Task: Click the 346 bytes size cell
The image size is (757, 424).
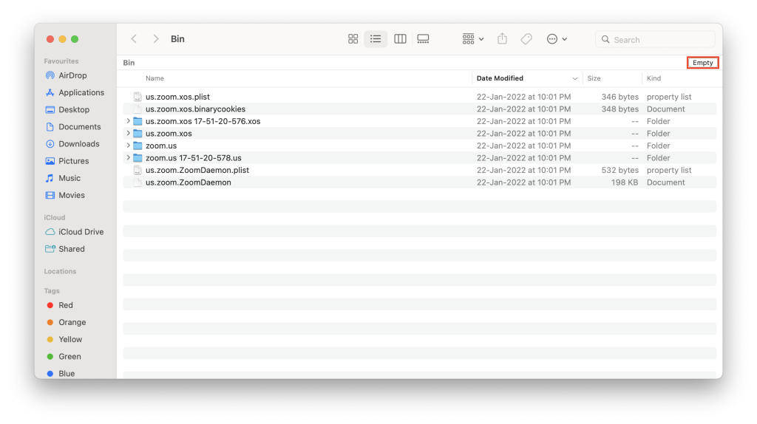Action: 620,97
